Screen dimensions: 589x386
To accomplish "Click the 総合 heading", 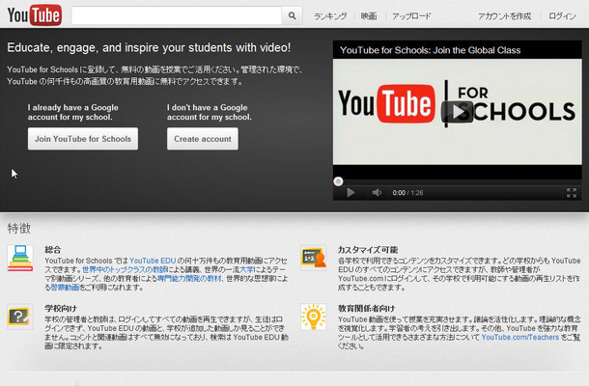I will point(52,250).
